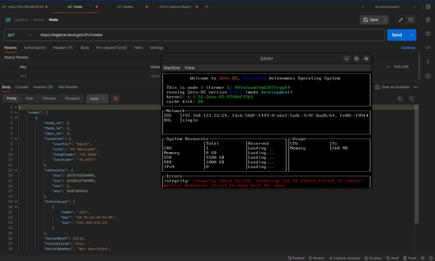This screenshot has height=261, width=435.
Task: Open query params three-dots options
Action: coord(388,67)
